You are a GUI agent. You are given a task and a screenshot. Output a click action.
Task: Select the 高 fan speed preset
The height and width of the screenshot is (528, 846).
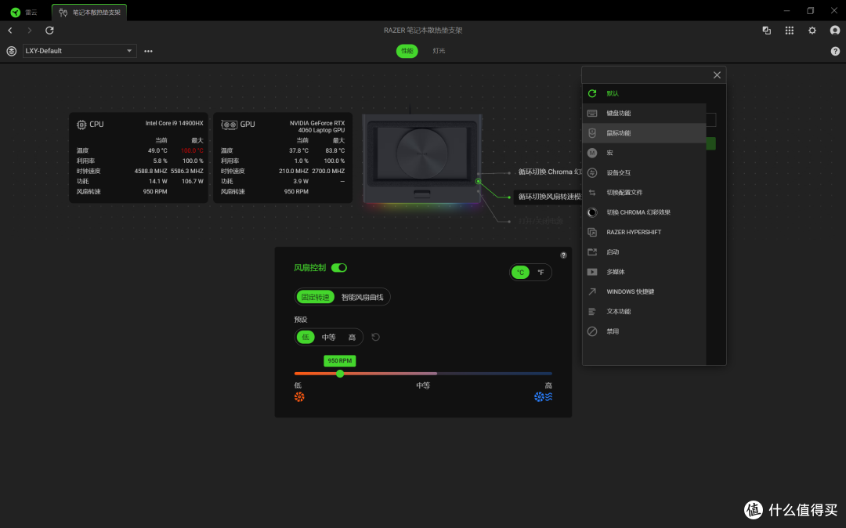(352, 337)
